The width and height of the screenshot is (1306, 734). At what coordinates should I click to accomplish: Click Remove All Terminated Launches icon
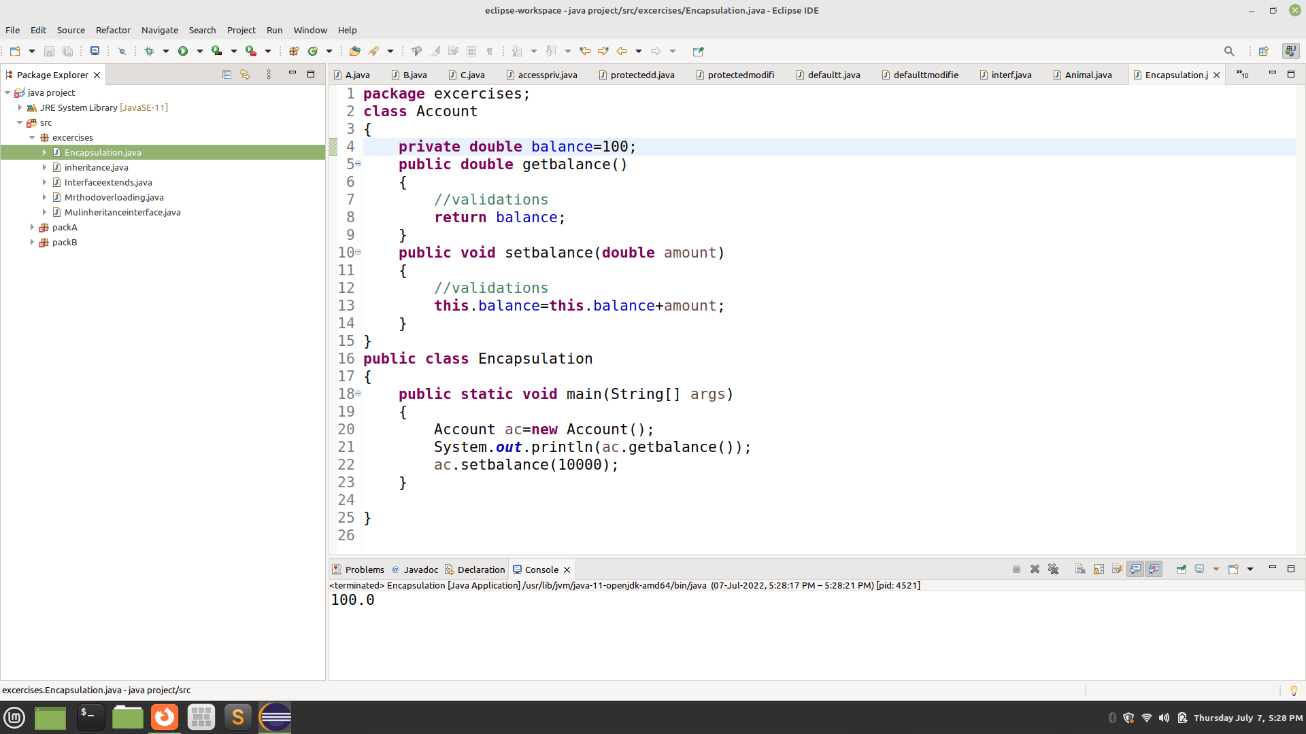[x=1053, y=570]
